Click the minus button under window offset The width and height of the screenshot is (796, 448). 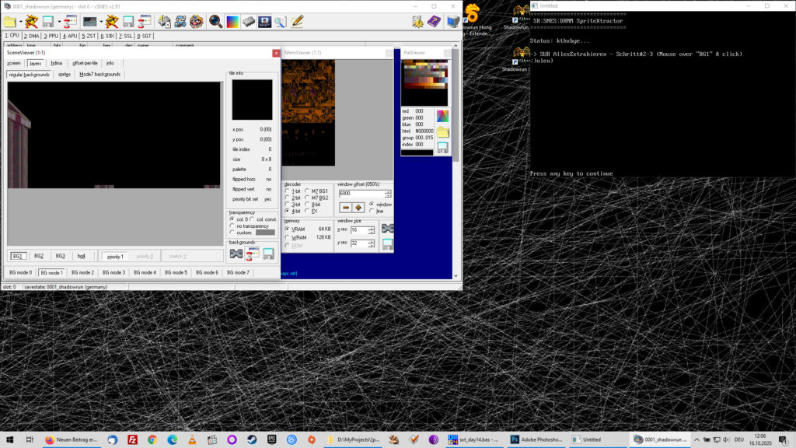pyautogui.click(x=346, y=208)
